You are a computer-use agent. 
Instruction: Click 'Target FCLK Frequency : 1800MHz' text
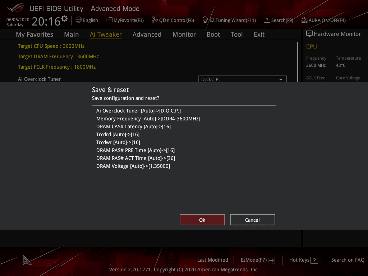[x=57, y=67]
